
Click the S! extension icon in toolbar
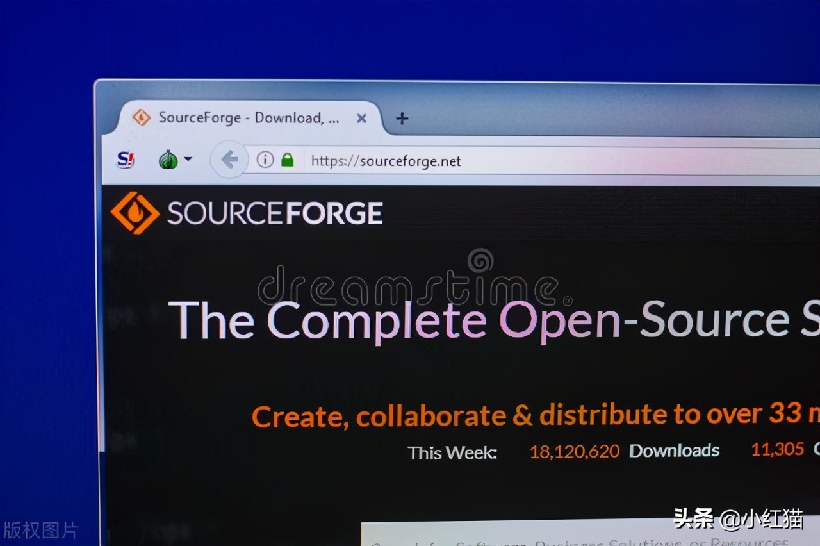(x=126, y=159)
